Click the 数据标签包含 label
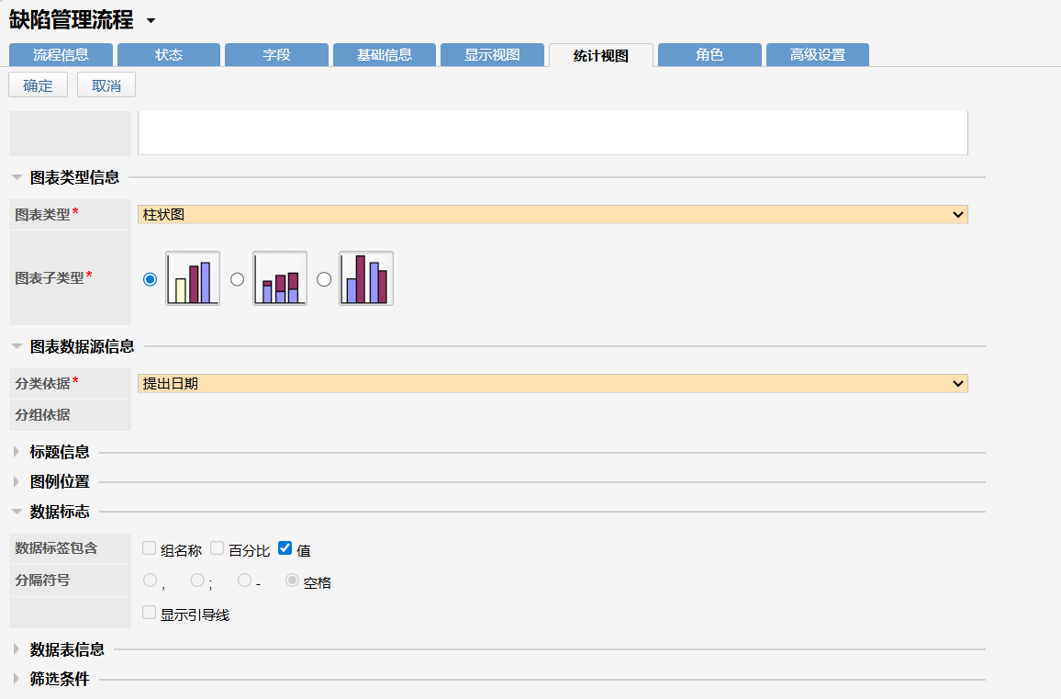The image size is (1061, 699). 56,548
